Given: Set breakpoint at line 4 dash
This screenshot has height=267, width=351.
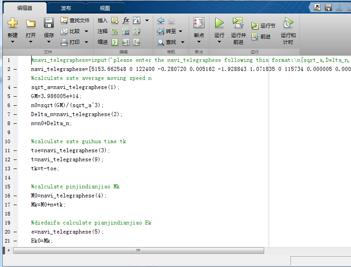Looking at the screenshot, I should click(x=15, y=88).
